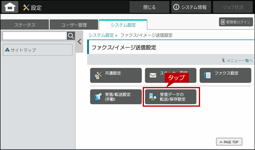This screenshot has height=150, width=255.
Task: Click 管理者ログイン button
Action: click(x=236, y=22)
